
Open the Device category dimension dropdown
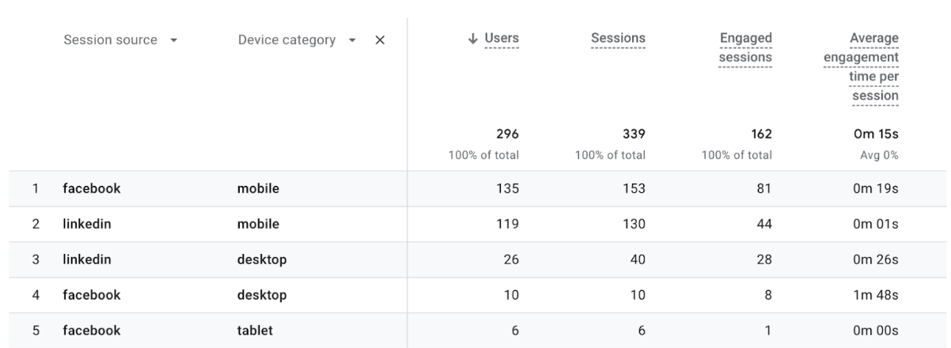click(353, 40)
